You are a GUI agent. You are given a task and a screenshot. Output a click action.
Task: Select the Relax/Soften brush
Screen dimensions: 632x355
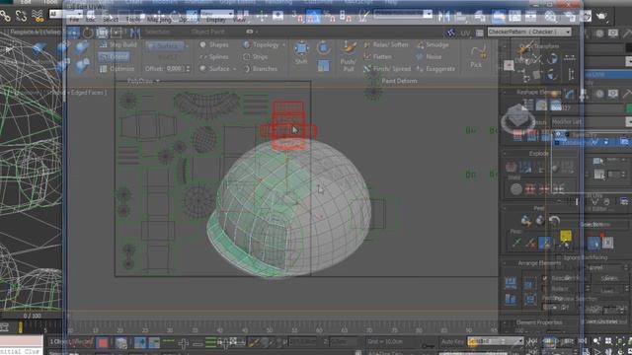click(386, 44)
